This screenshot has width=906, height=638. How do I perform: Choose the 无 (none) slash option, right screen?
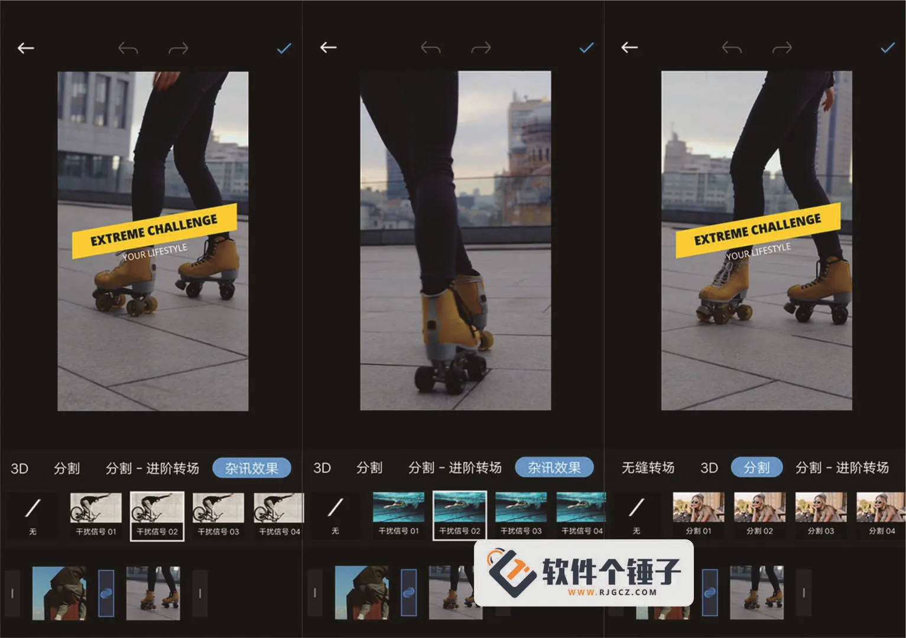(637, 515)
